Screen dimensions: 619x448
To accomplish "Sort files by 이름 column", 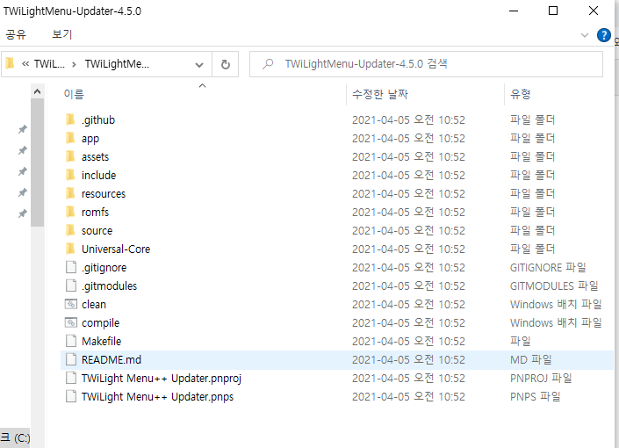I will 74,94.
